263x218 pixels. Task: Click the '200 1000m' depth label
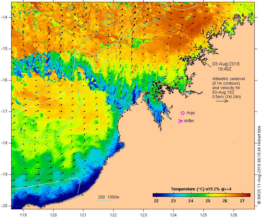(x=109, y=197)
